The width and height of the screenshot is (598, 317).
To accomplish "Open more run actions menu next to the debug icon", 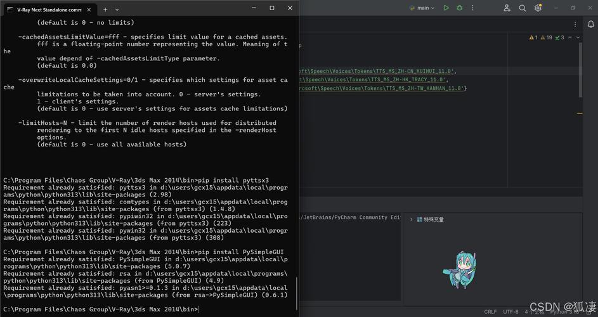I will (x=472, y=8).
